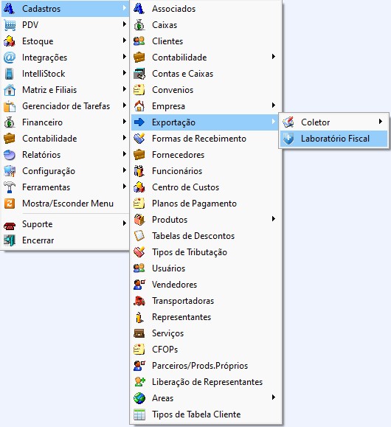Expand the Coletor submenu arrow
Image resolution: width=391 pixels, height=427 pixels.
click(x=381, y=122)
